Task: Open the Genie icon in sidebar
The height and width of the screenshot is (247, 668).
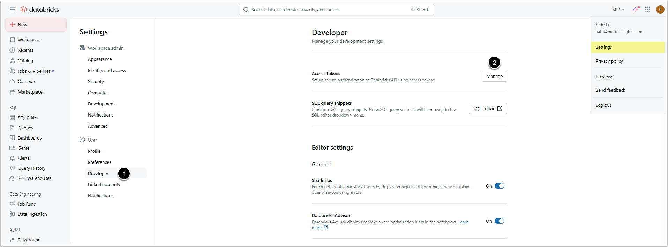Action: pos(13,148)
